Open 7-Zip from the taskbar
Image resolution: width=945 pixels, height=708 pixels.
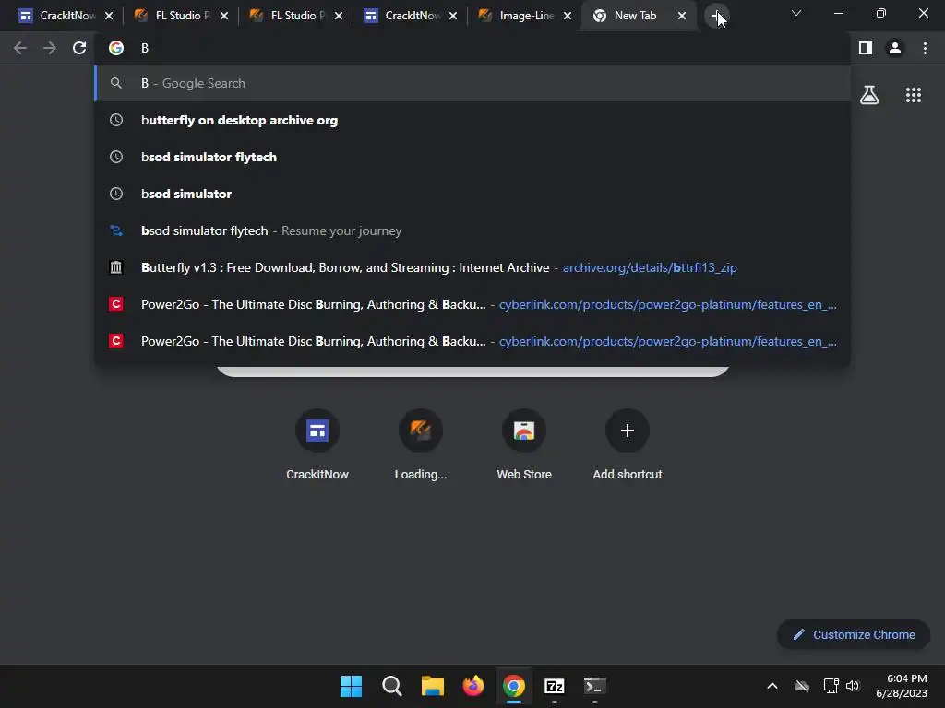coord(554,686)
